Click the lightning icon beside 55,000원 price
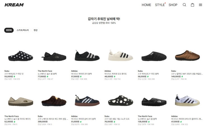Image resolution: width=208 pixels, height=132 pixels. (14, 76)
